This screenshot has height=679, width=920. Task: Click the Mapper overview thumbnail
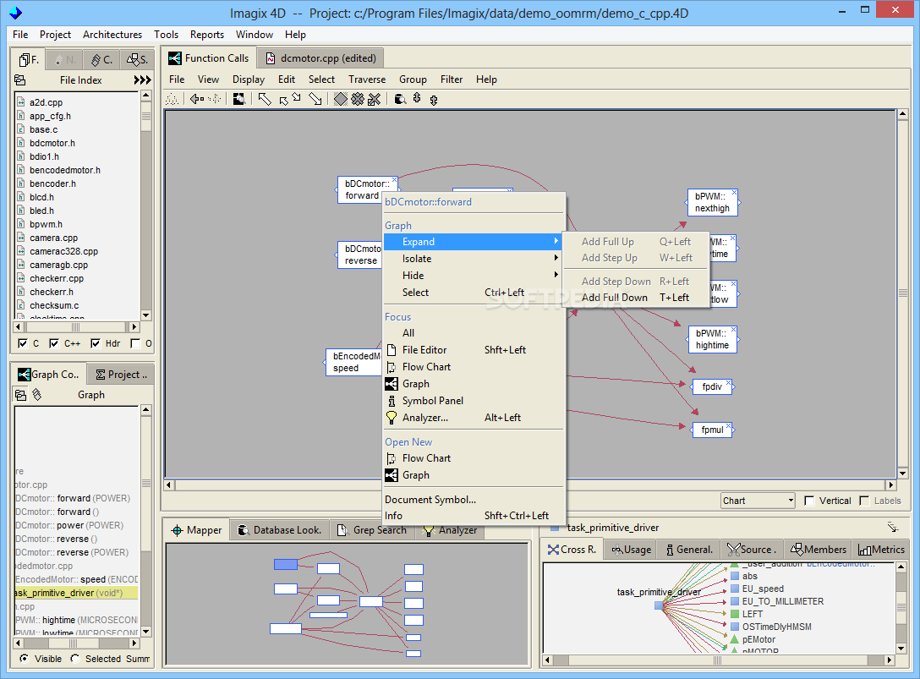pos(348,605)
